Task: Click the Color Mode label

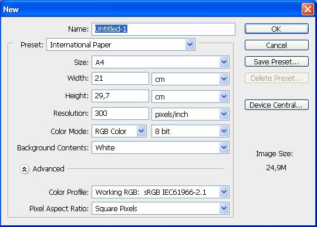Action: pyautogui.click(x=69, y=131)
